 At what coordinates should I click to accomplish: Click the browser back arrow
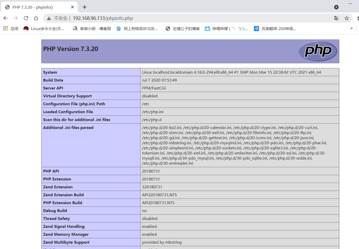(6, 18)
